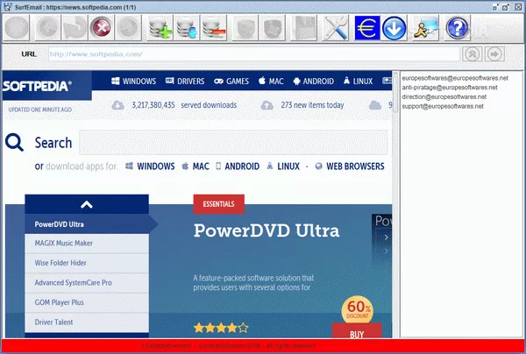This screenshot has height=354, width=526.
Task: Click the database with globe icon
Action: click(188, 29)
